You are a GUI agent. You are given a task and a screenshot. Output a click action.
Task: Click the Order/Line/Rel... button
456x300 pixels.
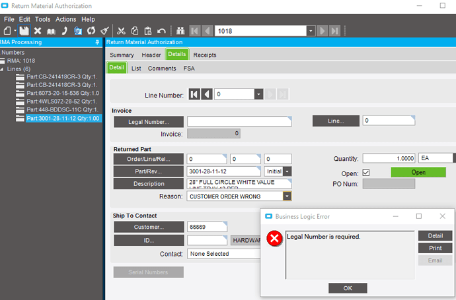point(148,159)
